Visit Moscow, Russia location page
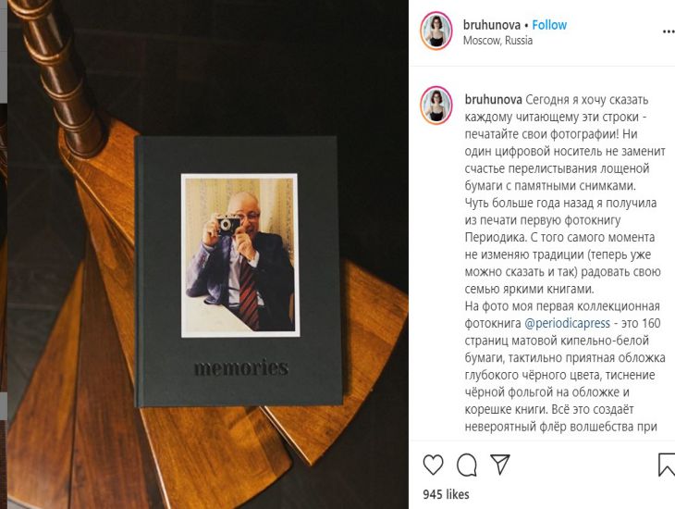This screenshot has width=675, height=509. (497, 41)
